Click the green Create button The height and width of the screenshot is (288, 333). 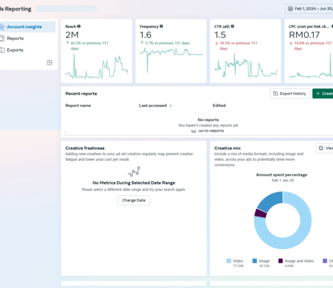click(x=323, y=93)
